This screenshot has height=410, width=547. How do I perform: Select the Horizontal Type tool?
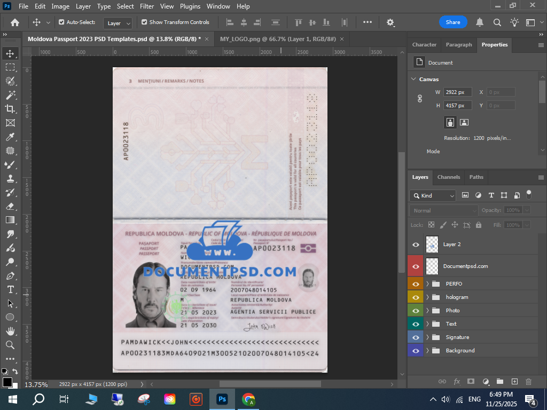(x=10, y=289)
